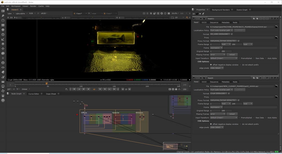Enable Auto Alpha checkbox for Read4
This screenshot has width=282, height=154.
[x=266, y=118]
